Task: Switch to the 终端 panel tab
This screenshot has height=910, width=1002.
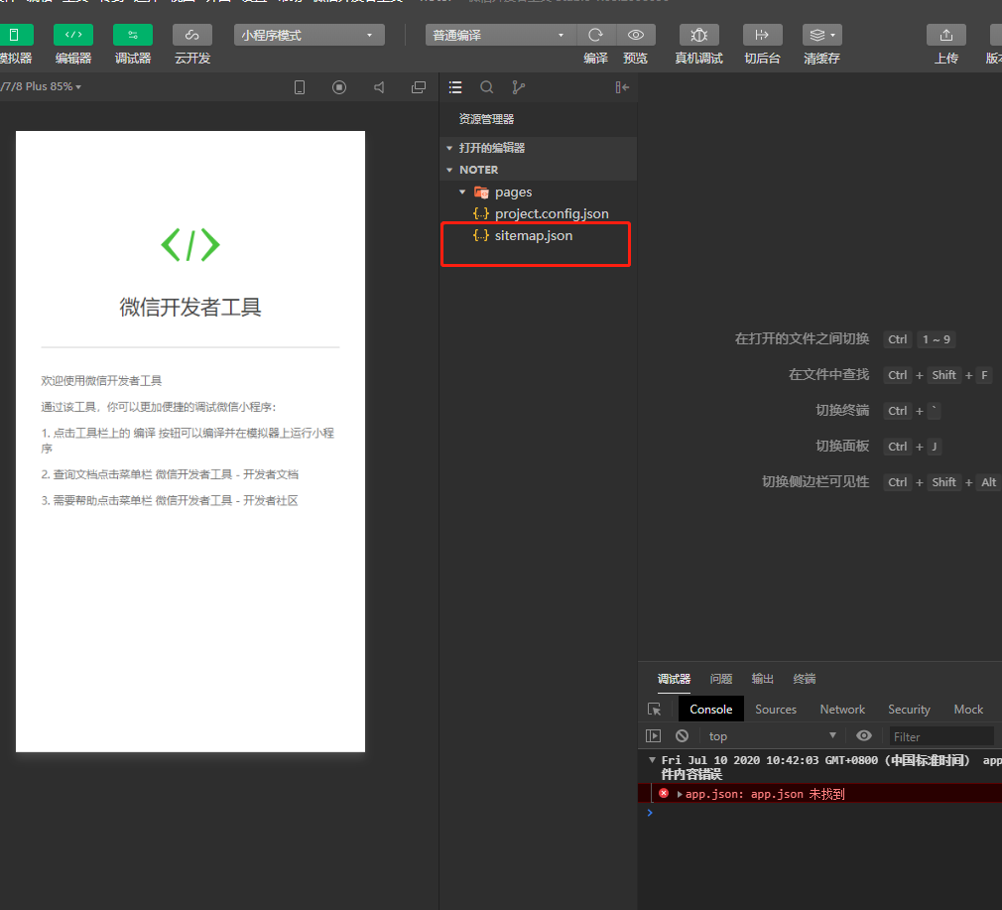Action: tap(804, 679)
